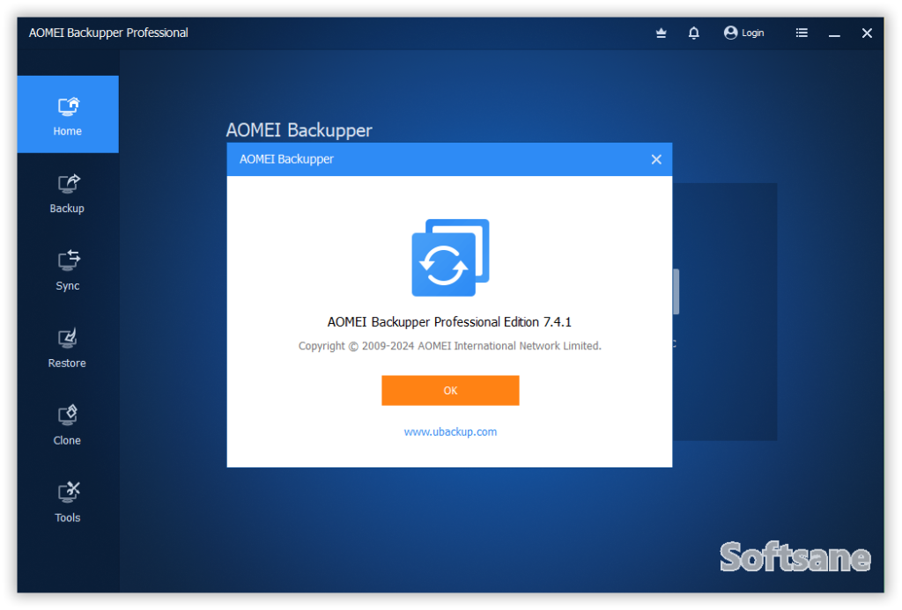Screen dimensions: 902x610
Task: Open the Restore section
Action: [68, 348]
